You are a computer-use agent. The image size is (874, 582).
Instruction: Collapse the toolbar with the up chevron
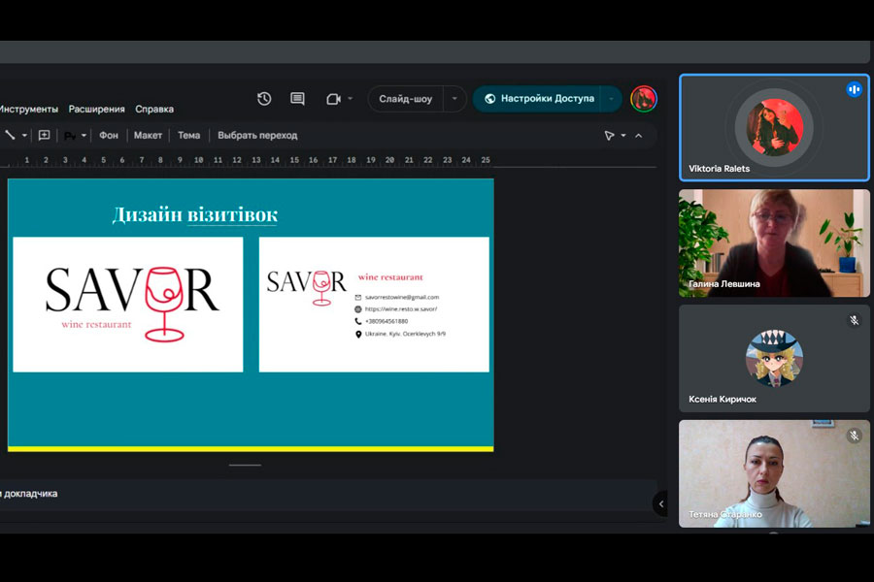[638, 136]
